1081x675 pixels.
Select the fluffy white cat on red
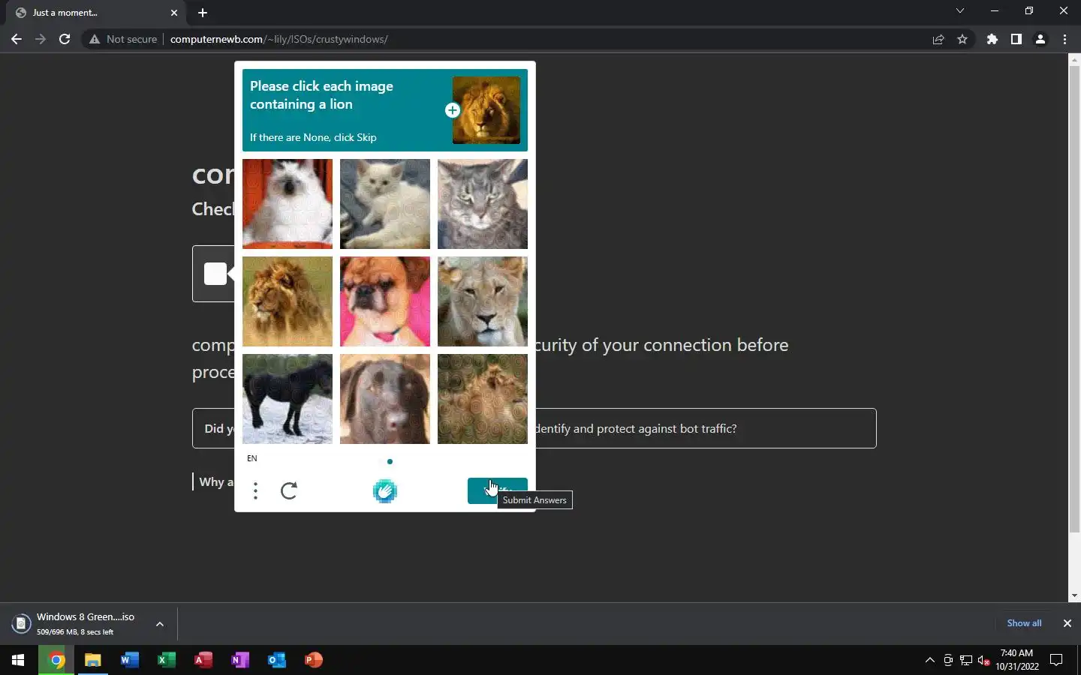pyautogui.click(x=288, y=204)
